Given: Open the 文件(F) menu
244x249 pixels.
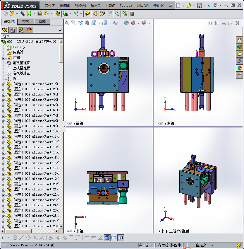Looking at the screenshot, I should (x=50, y=6).
